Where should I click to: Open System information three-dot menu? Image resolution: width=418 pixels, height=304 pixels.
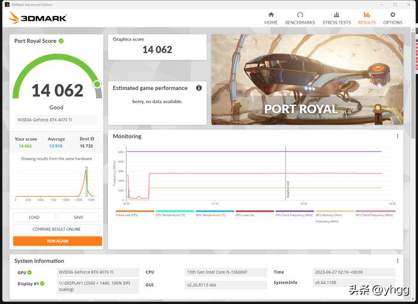(398, 260)
